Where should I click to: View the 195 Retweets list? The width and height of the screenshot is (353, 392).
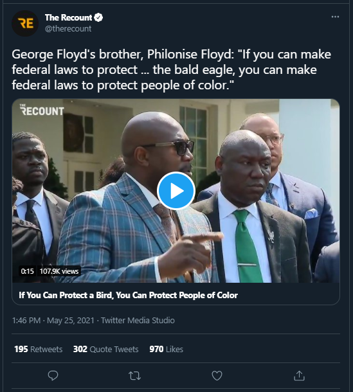39,349
